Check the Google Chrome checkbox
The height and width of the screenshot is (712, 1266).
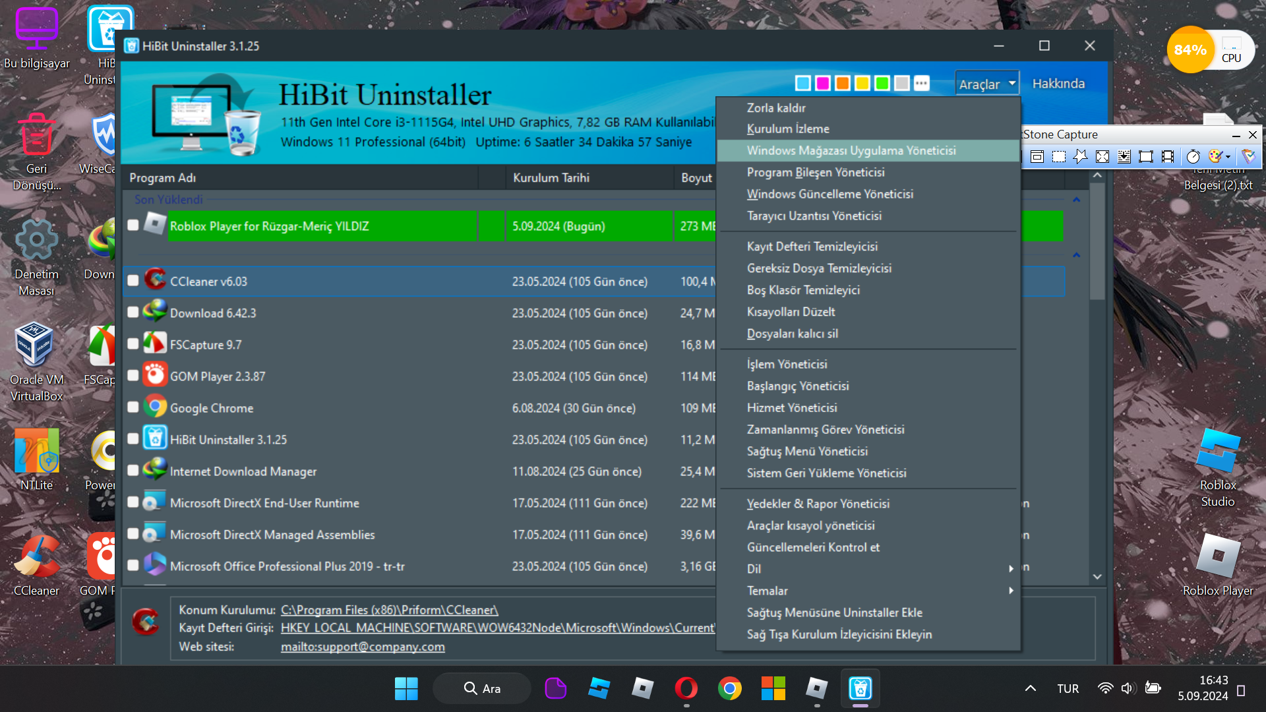pos(133,407)
